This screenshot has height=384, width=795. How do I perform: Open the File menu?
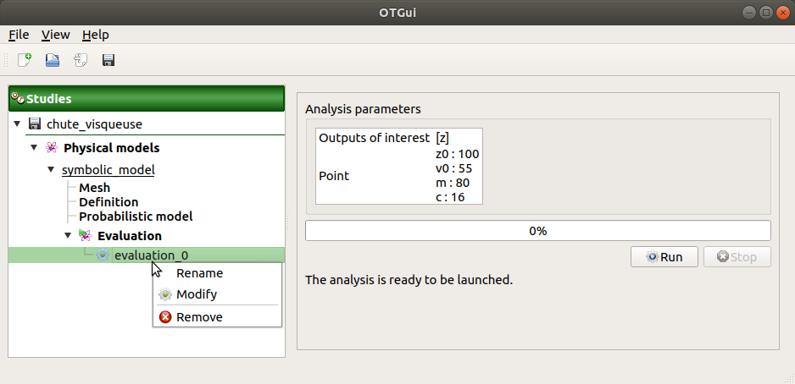(x=19, y=35)
